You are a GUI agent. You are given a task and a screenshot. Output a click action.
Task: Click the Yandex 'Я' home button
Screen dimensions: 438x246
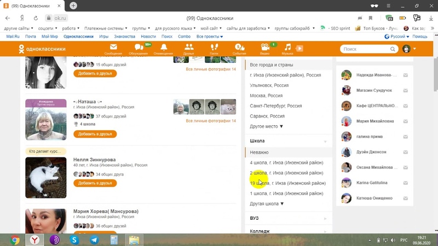click(22, 18)
